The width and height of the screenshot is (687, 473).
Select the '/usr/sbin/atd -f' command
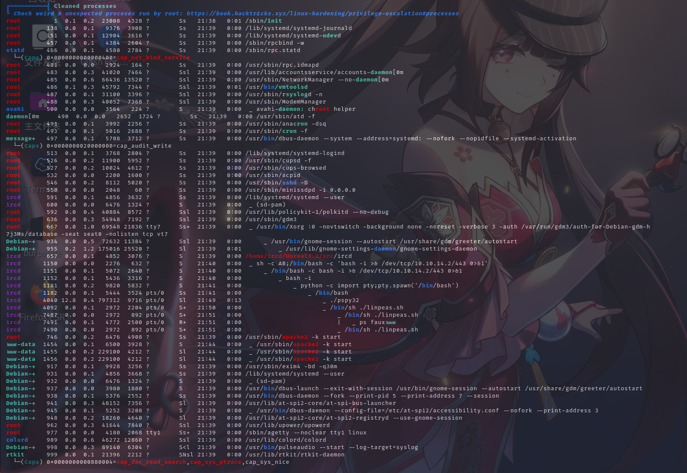click(x=286, y=117)
